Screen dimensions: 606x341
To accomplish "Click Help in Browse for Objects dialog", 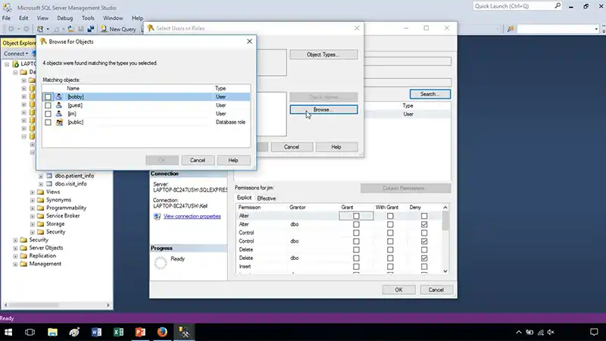I will tap(233, 160).
